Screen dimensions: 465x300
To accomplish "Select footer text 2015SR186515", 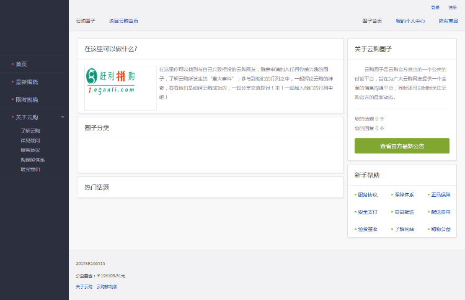I will point(91,263).
